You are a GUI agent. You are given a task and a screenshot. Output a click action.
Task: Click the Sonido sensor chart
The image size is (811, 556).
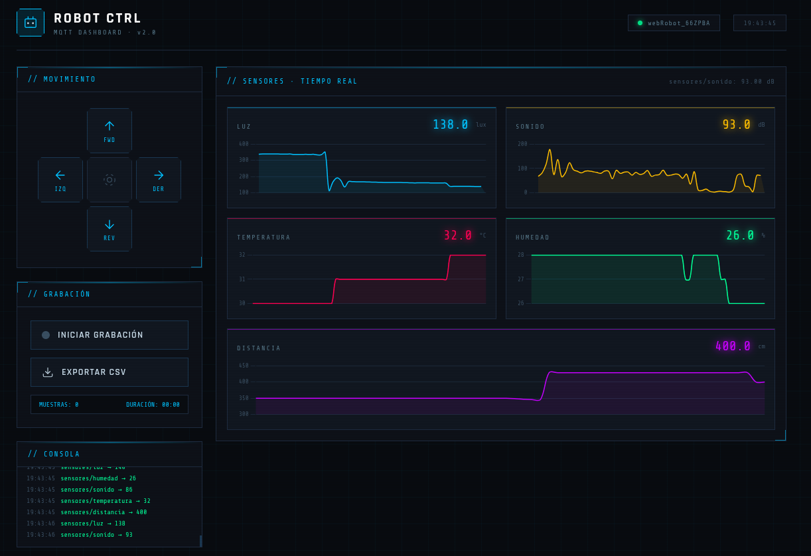pos(640,168)
